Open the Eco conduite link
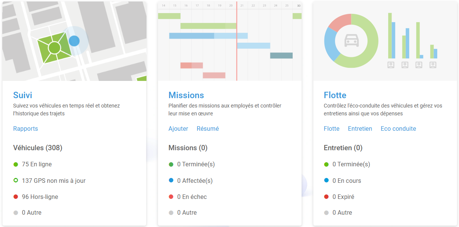459x227 pixels. click(398, 128)
